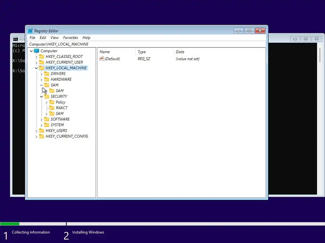Collapse the SECURITY key arrow
325x243 pixels.
[42, 97]
